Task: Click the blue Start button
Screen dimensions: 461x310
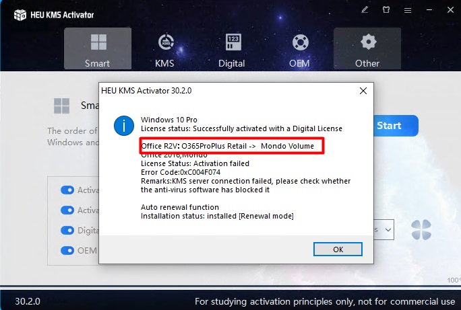Action: (x=396, y=126)
